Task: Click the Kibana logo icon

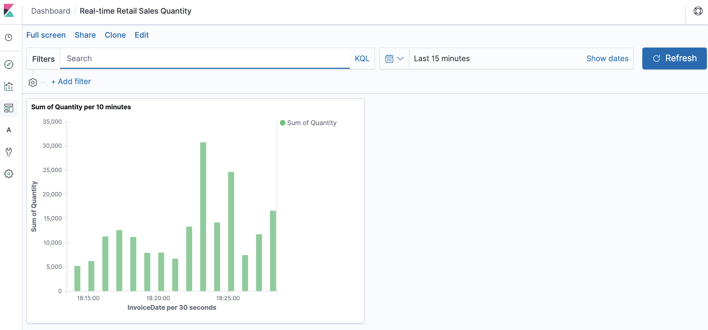Action: point(9,10)
